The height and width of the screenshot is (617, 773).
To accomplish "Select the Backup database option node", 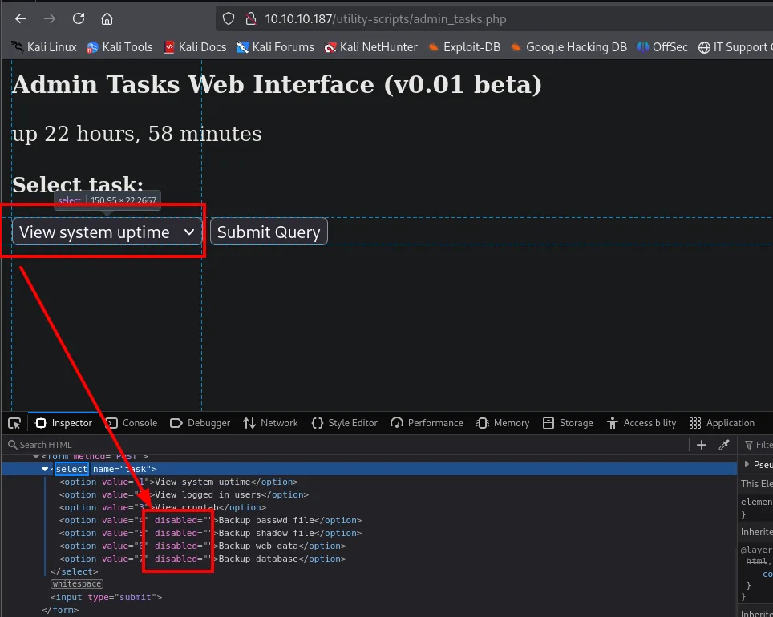I will [x=203, y=559].
